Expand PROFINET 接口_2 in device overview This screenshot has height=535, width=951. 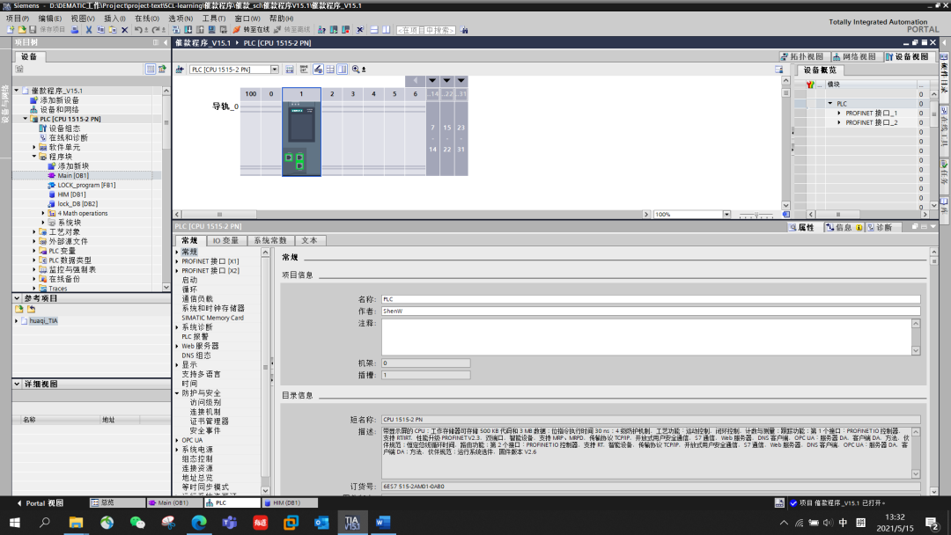(x=839, y=122)
